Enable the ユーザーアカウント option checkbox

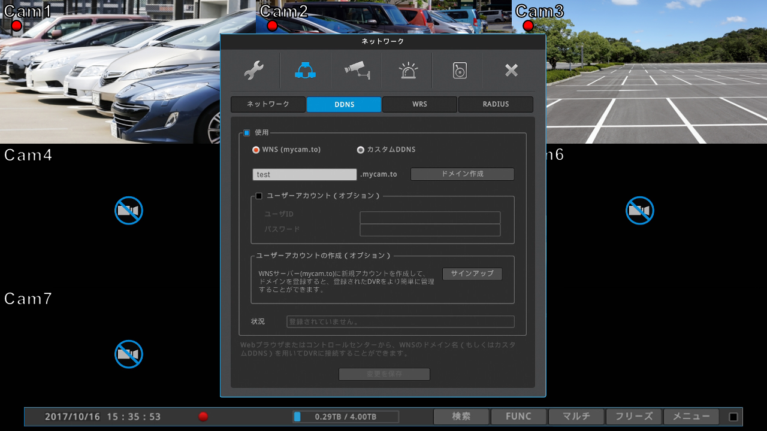[x=259, y=196]
